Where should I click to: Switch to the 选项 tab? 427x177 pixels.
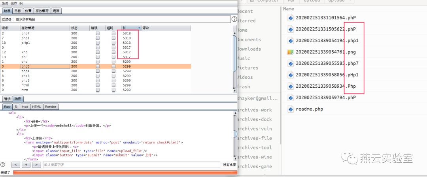pyautogui.click(x=57, y=11)
